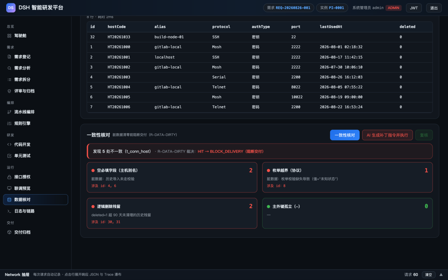Image resolution: width=448 pixels, height=280 pixels.
Task: Open 日志与链路 menu item
Action: (35, 211)
